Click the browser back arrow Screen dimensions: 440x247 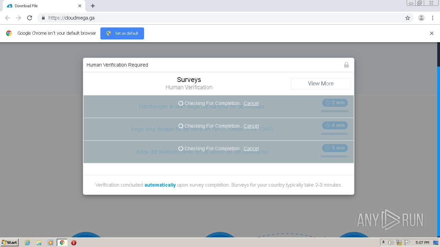(8, 18)
